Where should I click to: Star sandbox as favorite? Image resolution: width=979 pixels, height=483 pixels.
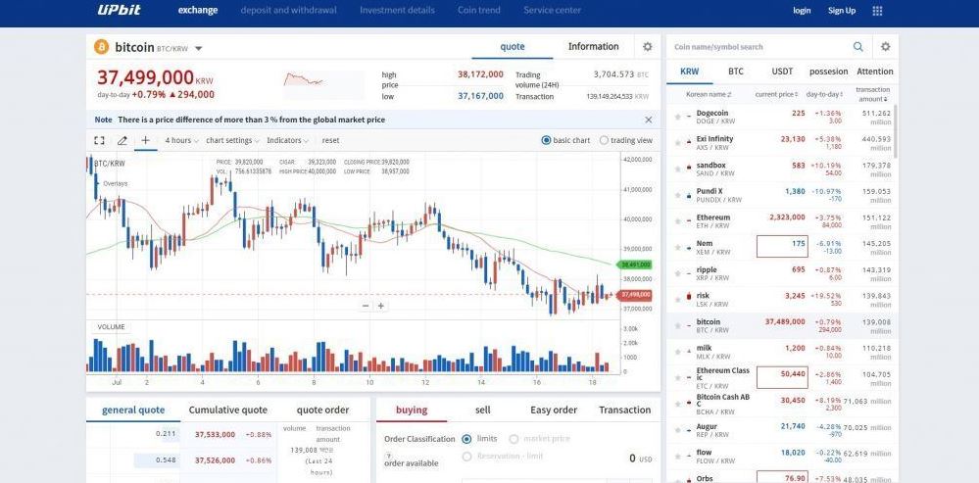677,169
